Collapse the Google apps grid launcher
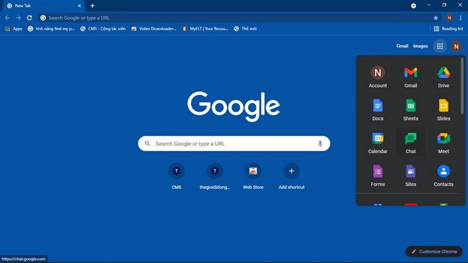 click(x=440, y=46)
